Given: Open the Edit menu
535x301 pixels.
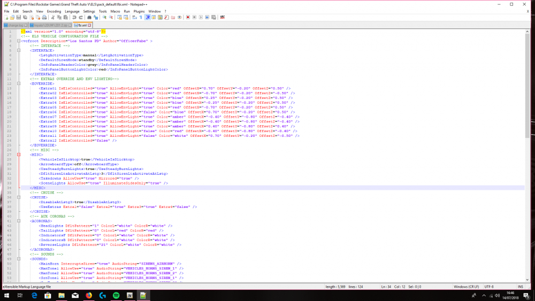Looking at the screenshot, I should [x=16, y=11].
